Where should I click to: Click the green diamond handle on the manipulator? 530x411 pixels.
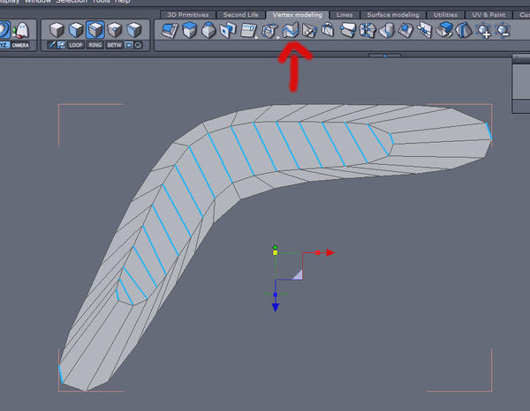pyautogui.click(x=275, y=247)
